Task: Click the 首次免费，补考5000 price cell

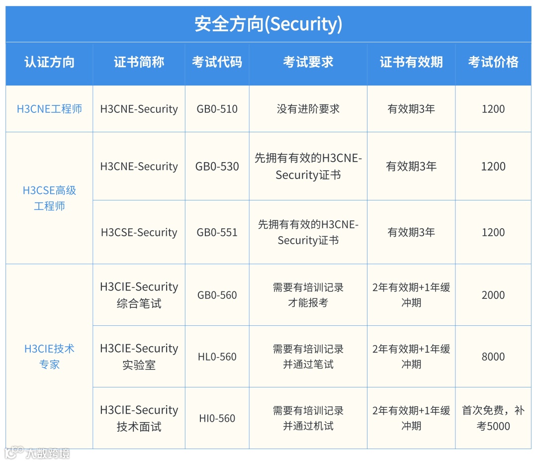Action: coord(493,418)
